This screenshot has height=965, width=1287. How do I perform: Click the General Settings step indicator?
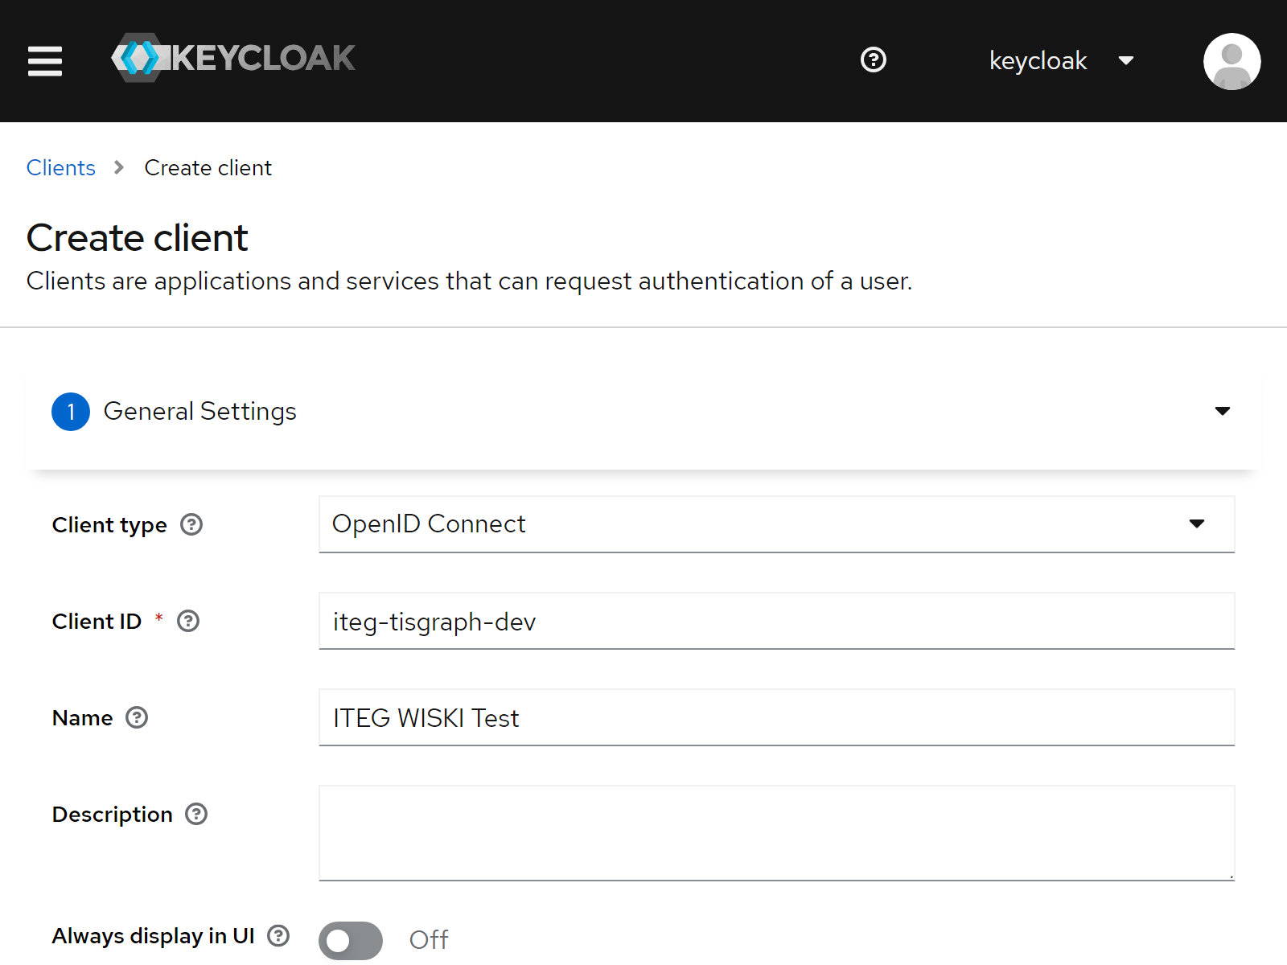(x=71, y=411)
